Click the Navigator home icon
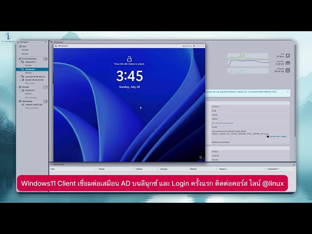312x234 pixels. [18, 42]
